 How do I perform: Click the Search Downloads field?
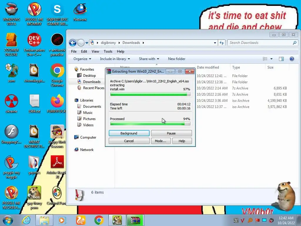click(x=262, y=43)
